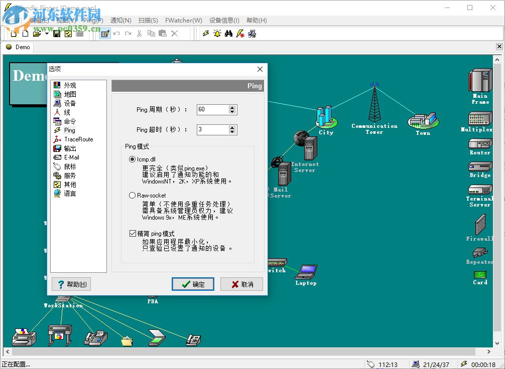Open the 扫描(S) menu
The height and width of the screenshot is (369, 505).
148,20
